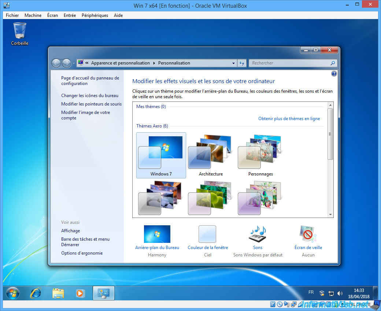Click the Arrière-plan du Bureau link

[x=157, y=248]
